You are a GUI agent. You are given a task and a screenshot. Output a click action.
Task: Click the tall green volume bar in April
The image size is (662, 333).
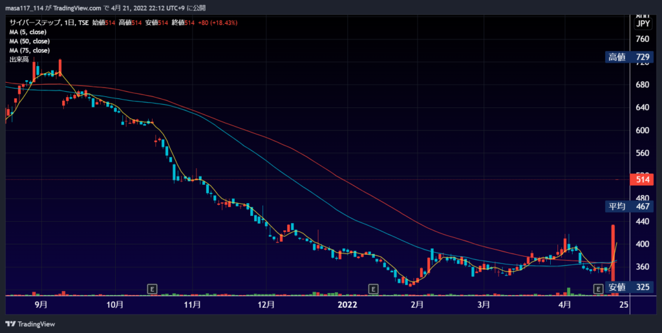[569, 291]
